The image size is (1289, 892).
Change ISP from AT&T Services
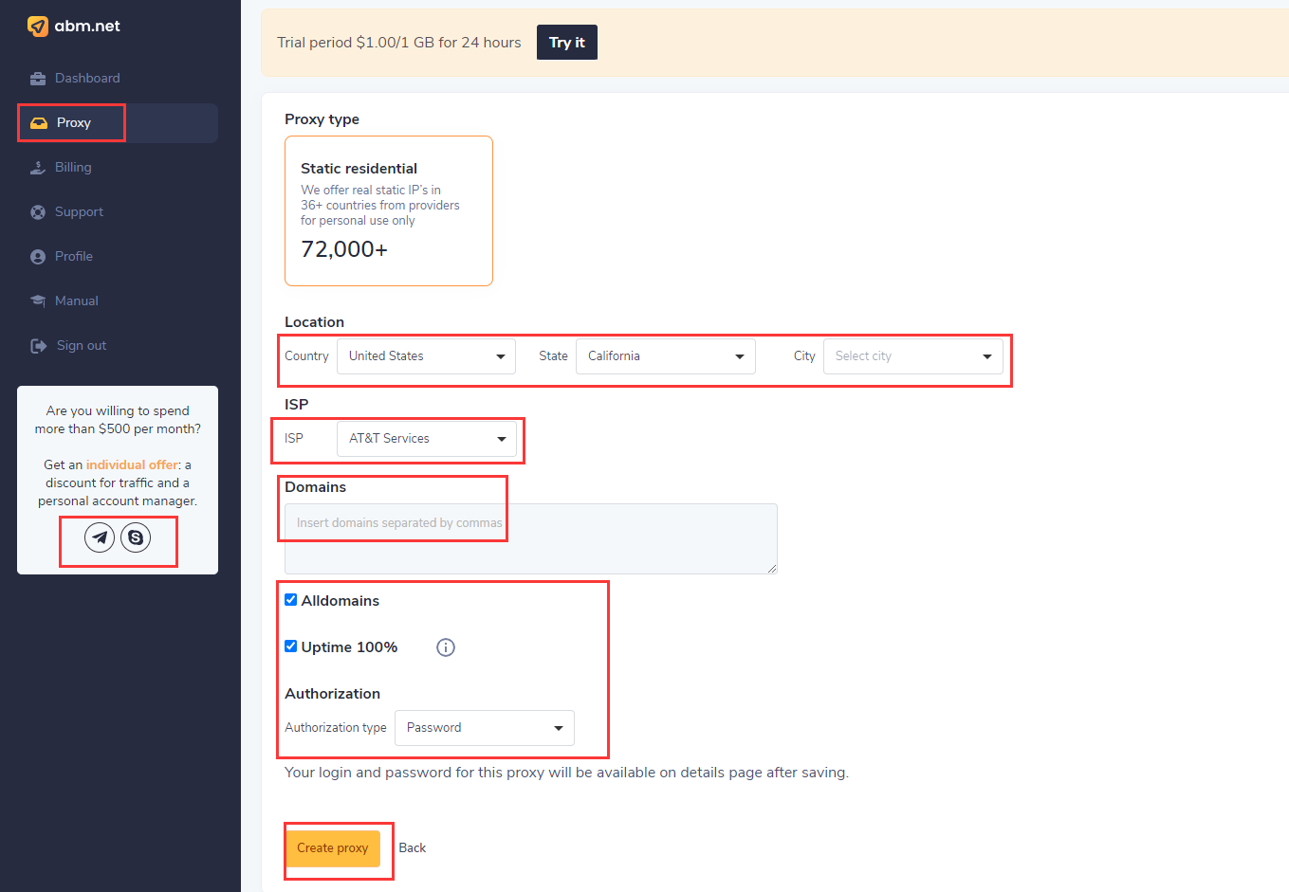[x=426, y=439]
